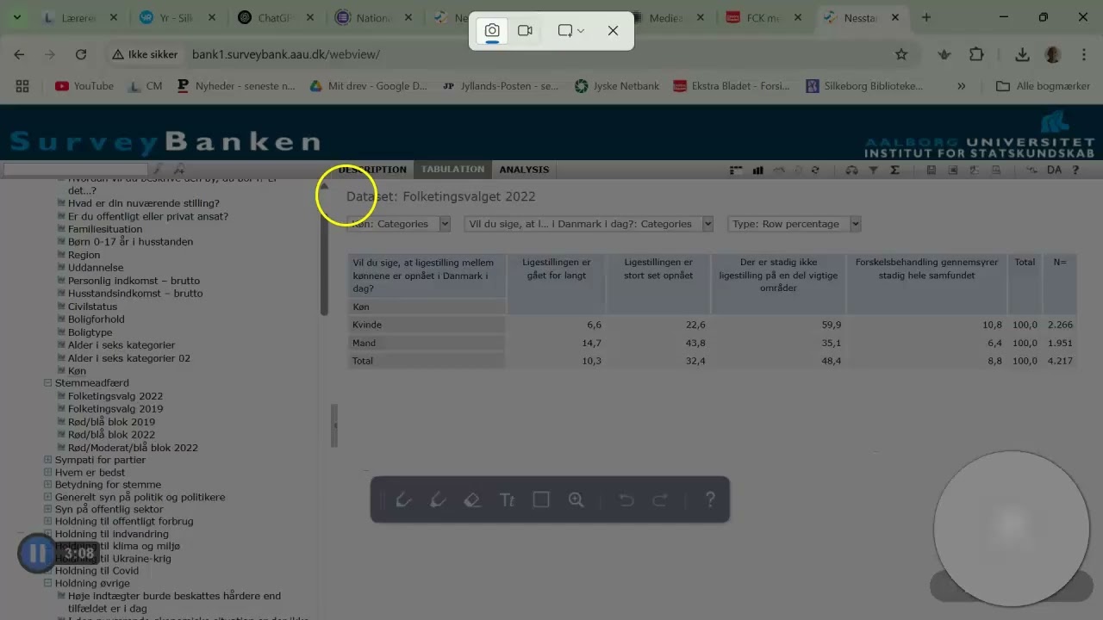Click the browser address bar URL
The width and height of the screenshot is (1103, 620).
[x=286, y=54]
